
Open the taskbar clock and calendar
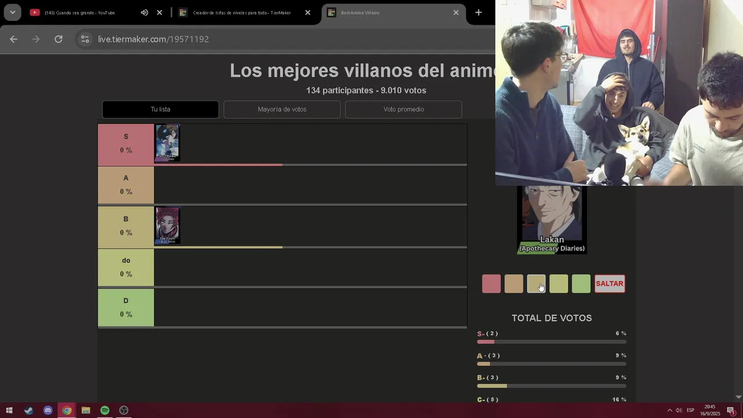point(709,410)
